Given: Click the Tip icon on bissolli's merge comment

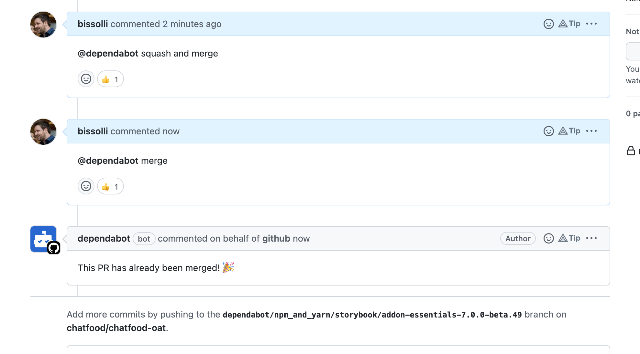Looking at the screenshot, I should click(569, 131).
